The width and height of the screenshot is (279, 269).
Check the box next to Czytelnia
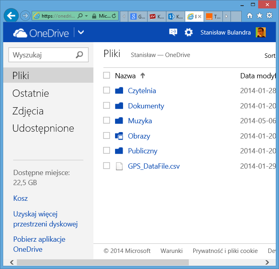[107, 90]
